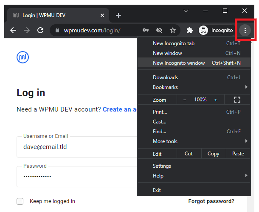Maximize the Chrome window

click(x=225, y=11)
